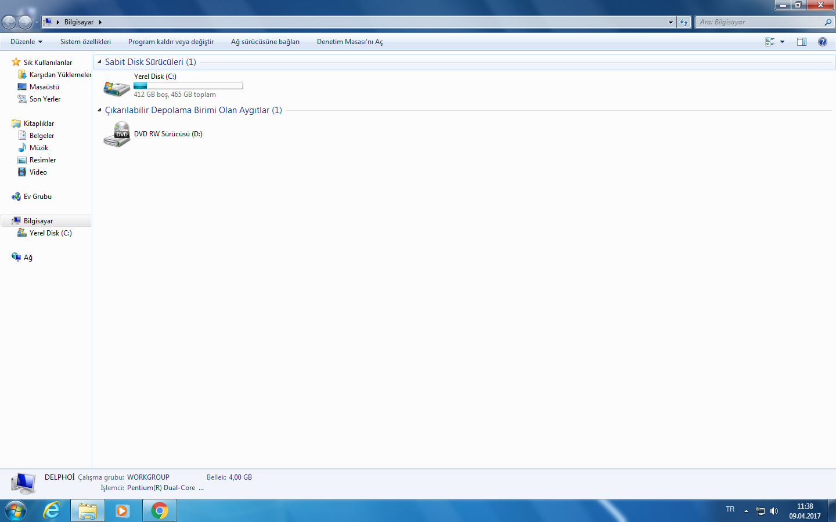
Task: Go back with the Back arrow button
Action: pos(9,22)
